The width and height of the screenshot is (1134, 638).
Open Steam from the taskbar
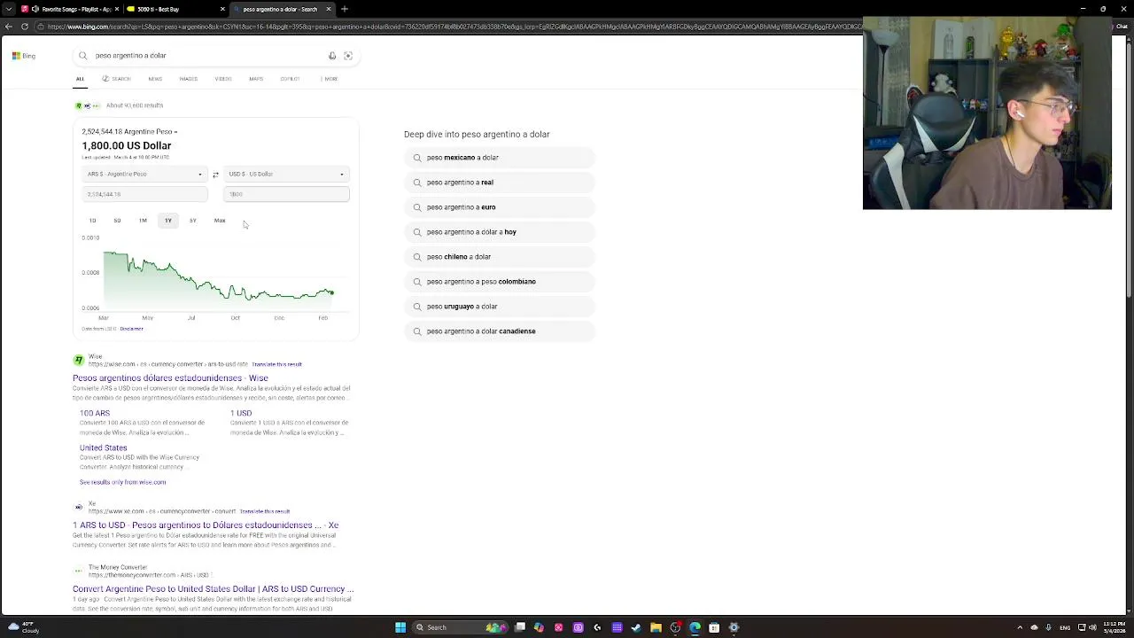click(636, 627)
